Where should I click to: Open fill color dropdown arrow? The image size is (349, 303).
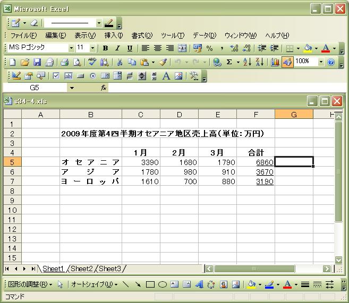pyautogui.click(x=316, y=48)
